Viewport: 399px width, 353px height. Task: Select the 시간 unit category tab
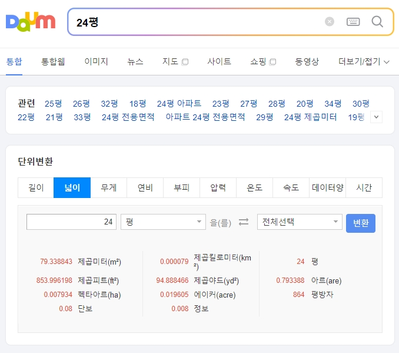[364, 188]
